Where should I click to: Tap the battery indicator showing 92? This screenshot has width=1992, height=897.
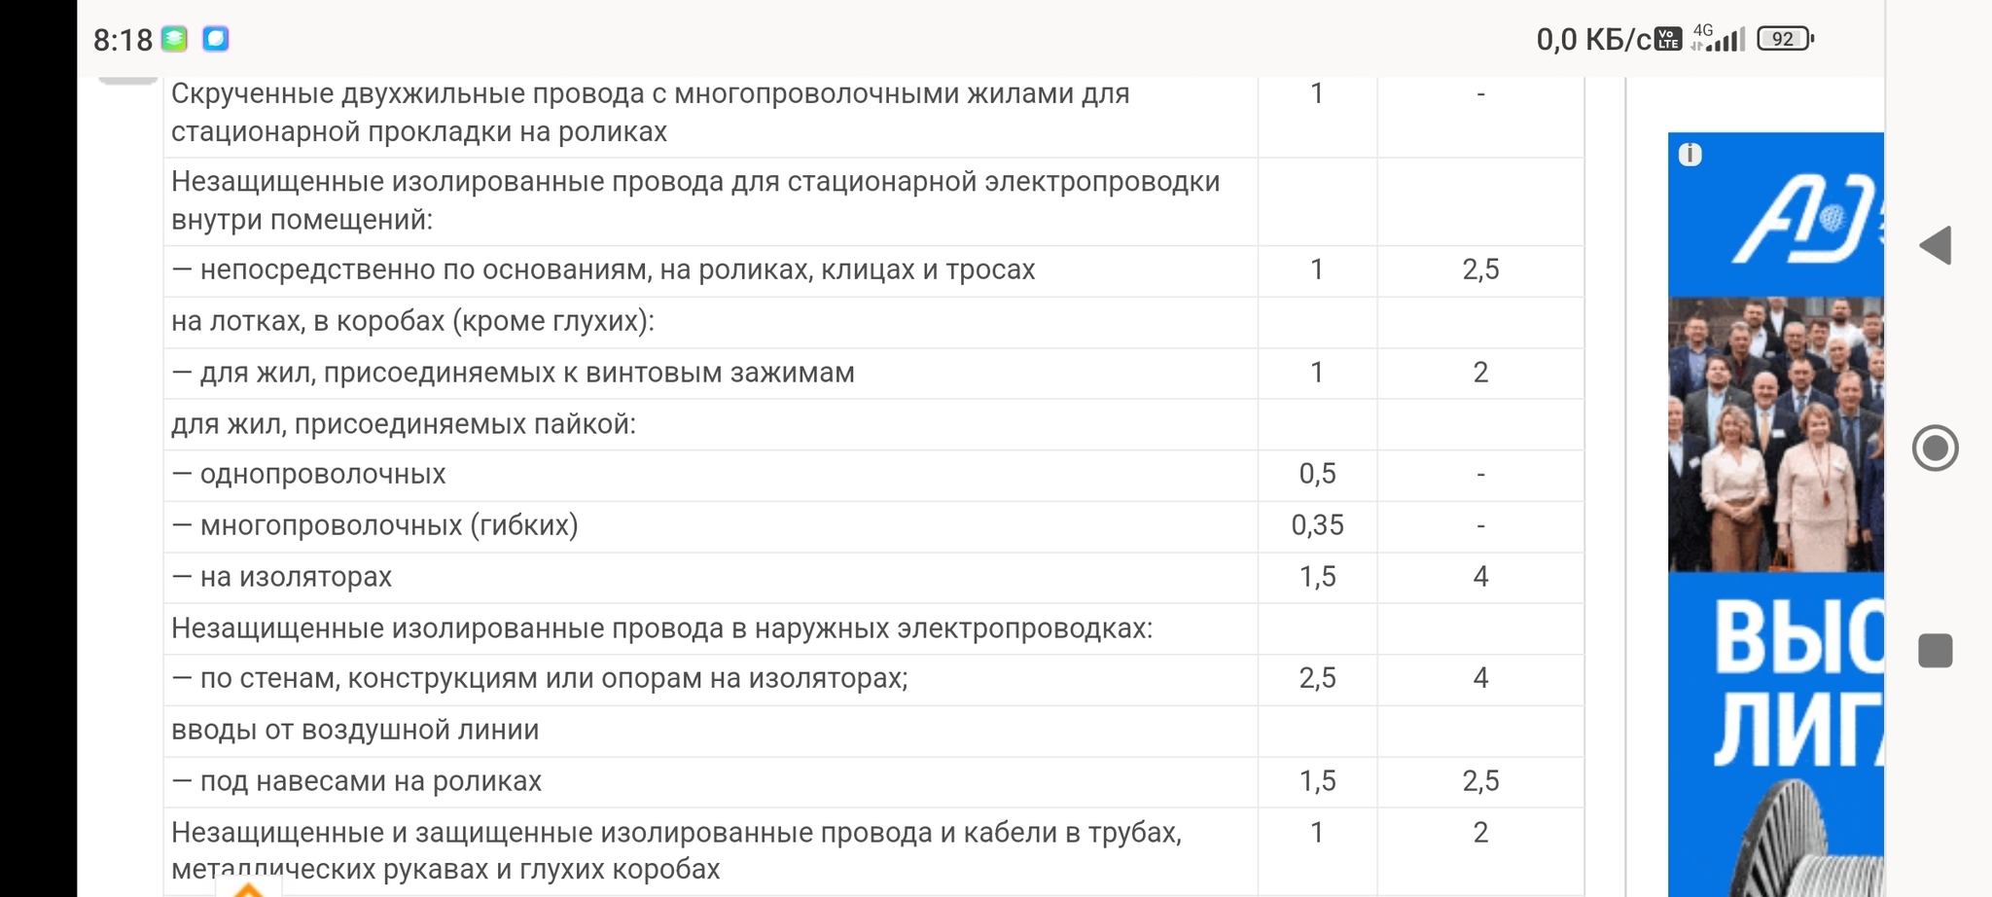pyautogui.click(x=1784, y=39)
